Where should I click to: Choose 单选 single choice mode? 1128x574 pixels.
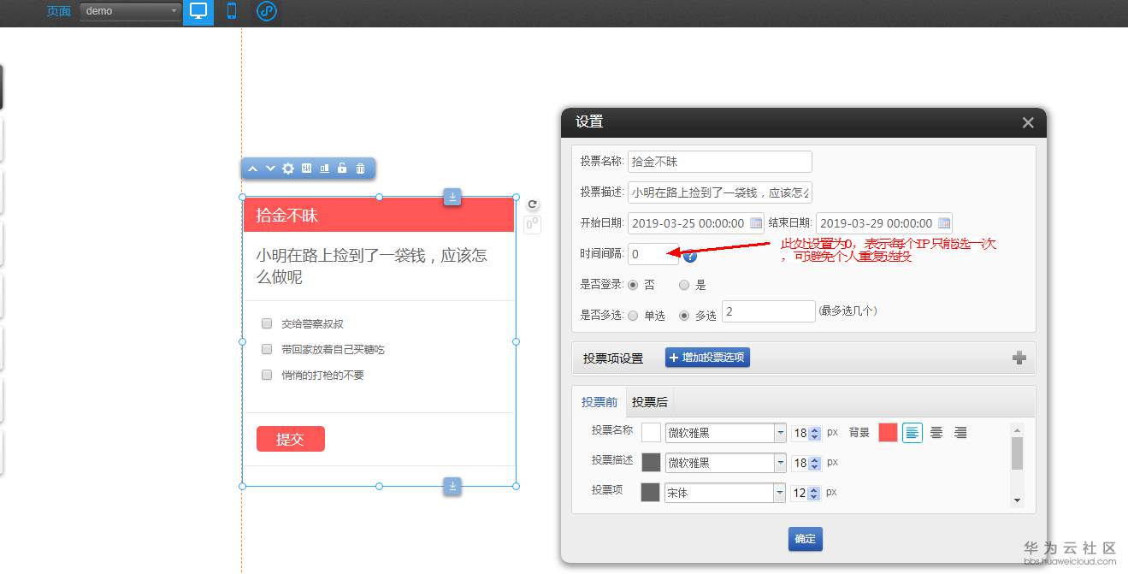click(x=633, y=316)
